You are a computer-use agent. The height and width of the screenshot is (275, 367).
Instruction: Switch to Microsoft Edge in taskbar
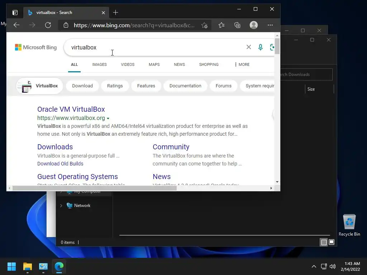59,266
